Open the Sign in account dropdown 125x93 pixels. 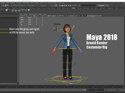[x=103, y=5]
